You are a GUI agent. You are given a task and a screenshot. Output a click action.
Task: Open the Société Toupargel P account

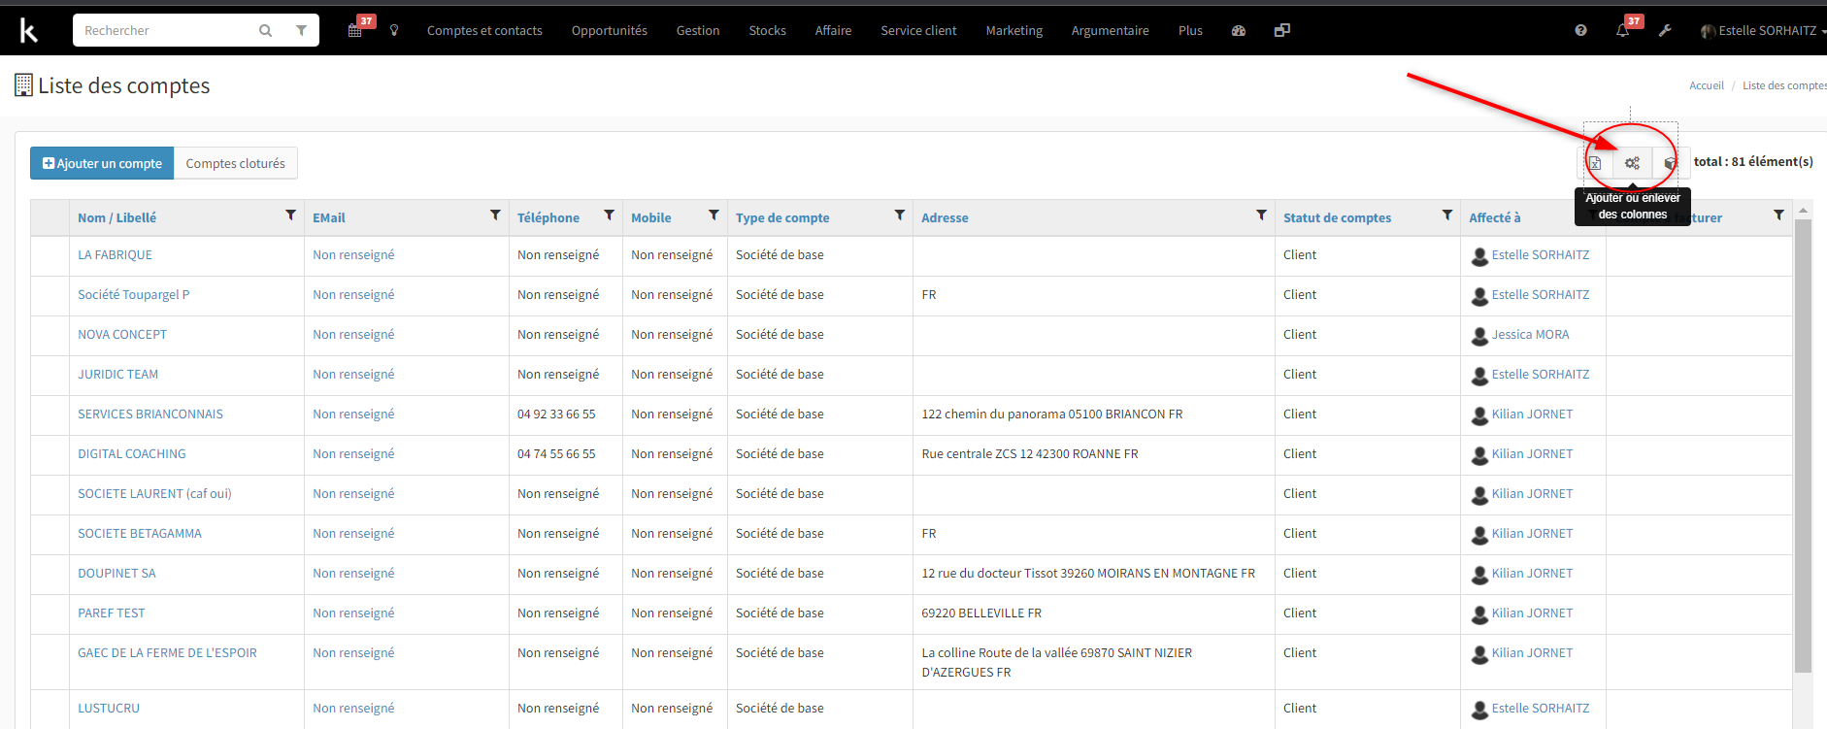(x=133, y=295)
